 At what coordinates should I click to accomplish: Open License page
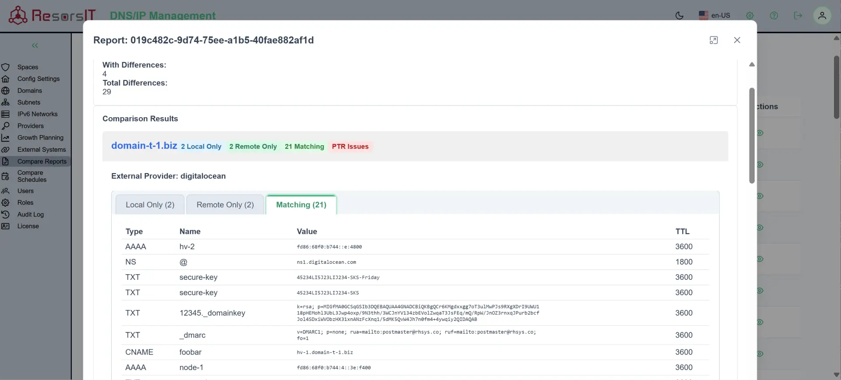pyautogui.click(x=28, y=226)
